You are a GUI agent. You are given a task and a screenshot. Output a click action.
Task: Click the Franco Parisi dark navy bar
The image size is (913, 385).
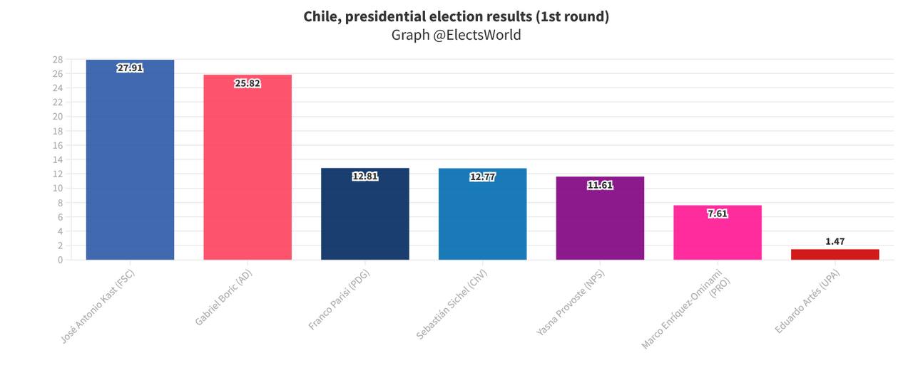(x=365, y=213)
